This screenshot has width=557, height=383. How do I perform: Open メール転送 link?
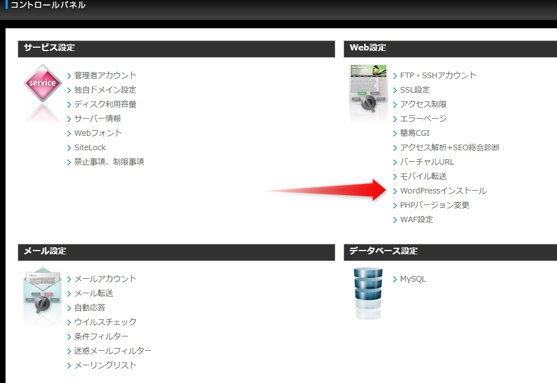click(94, 293)
